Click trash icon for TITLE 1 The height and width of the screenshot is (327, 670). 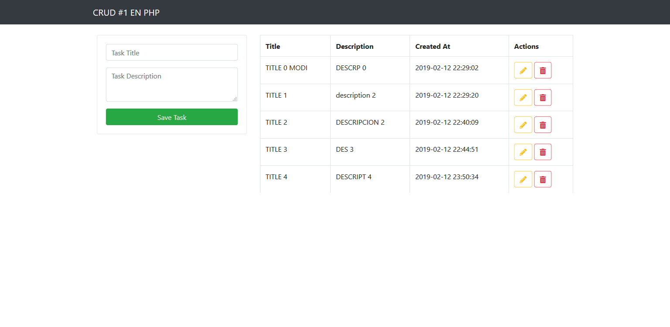click(x=543, y=98)
